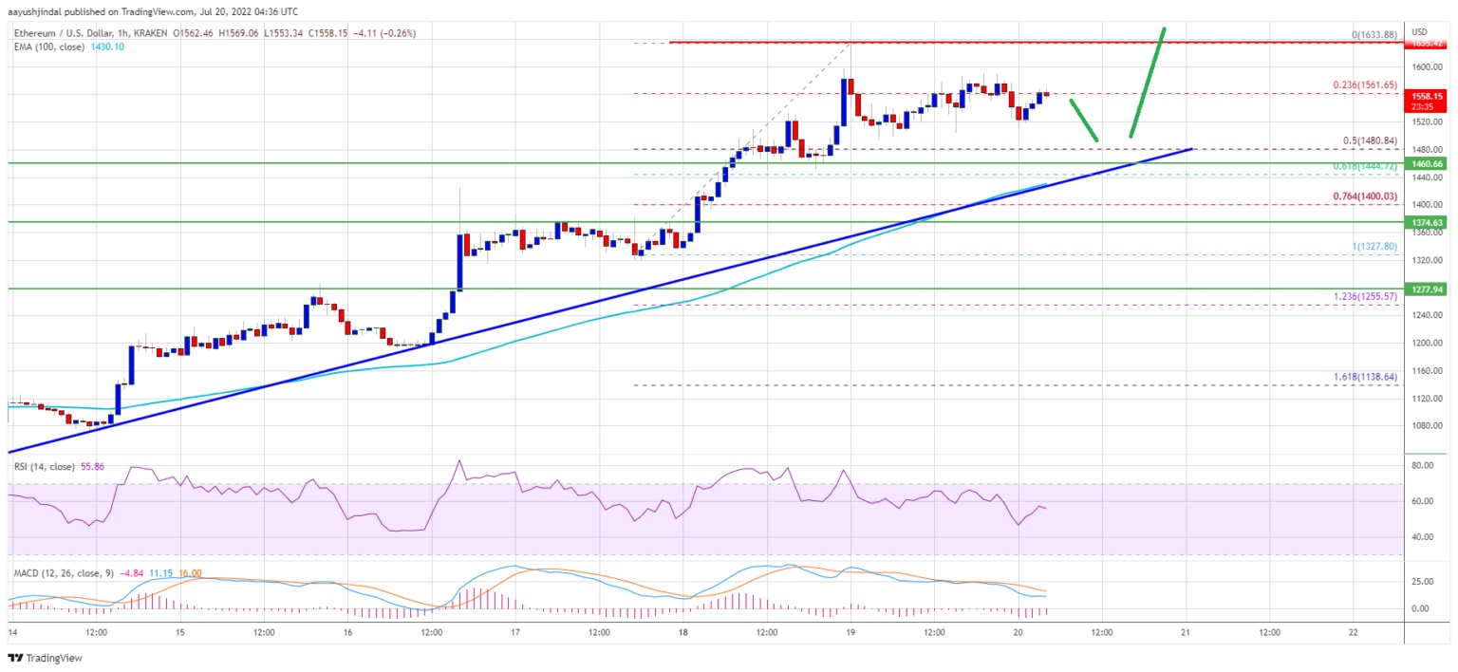Click the 0(1633.88) Fibonacci level label
This screenshot has height=672, width=1458.
(x=1374, y=35)
